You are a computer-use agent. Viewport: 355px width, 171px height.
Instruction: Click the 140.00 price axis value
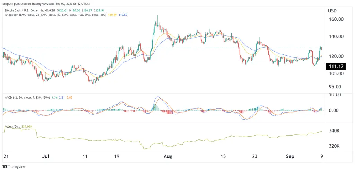coord(336,36)
